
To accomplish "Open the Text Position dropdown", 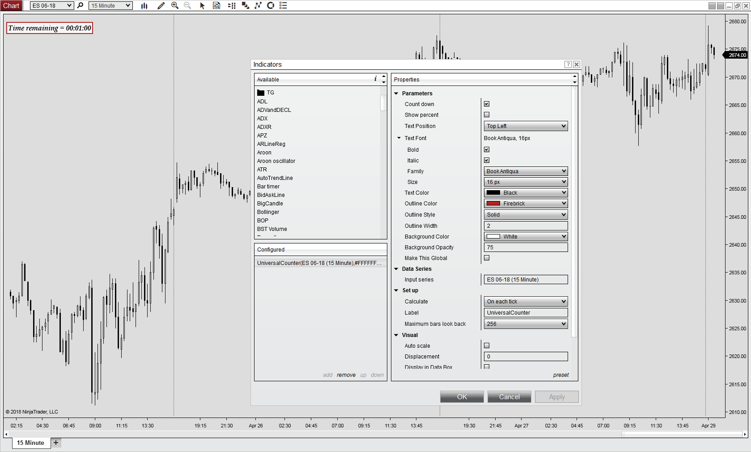I will tap(526, 126).
